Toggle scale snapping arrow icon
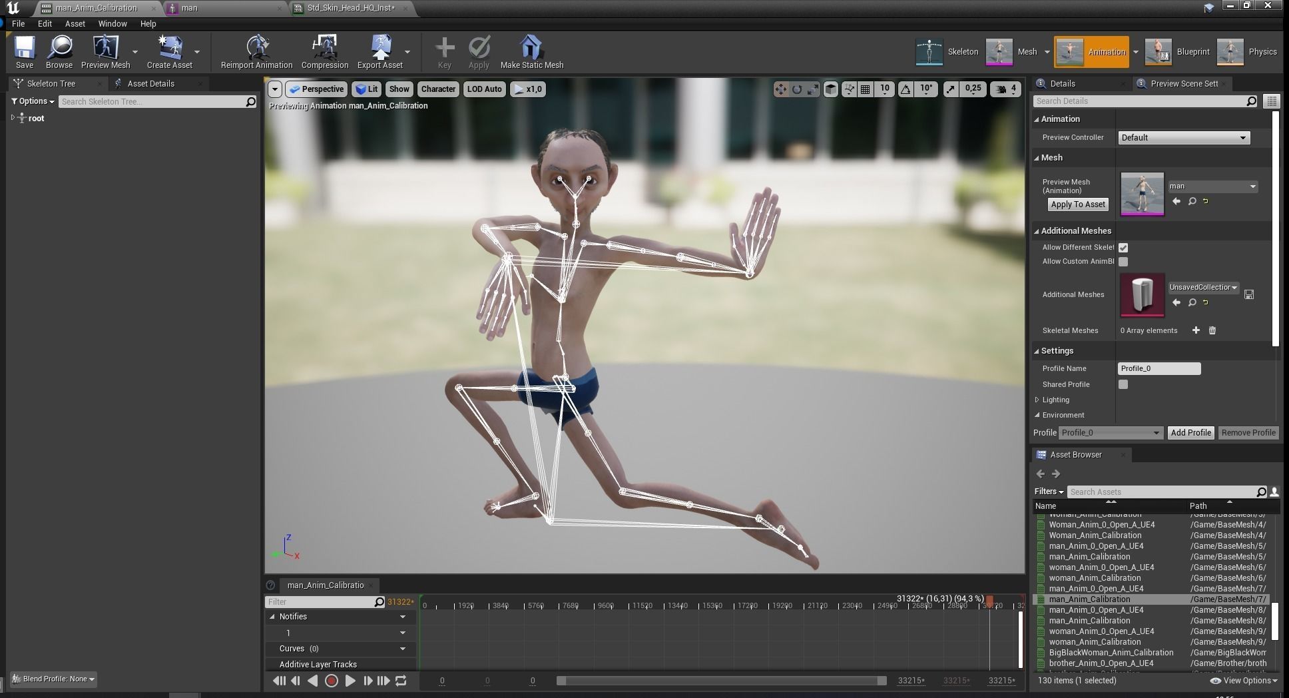Viewport: 1289px width, 698px height. click(951, 89)
